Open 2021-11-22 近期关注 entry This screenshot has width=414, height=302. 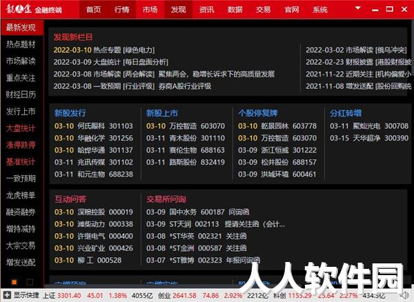pyautogui.click(x=359, y=74)
